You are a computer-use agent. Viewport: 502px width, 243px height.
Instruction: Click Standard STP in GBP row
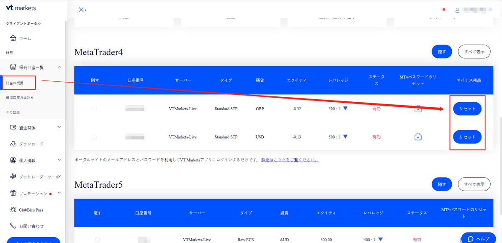(x=226, y=109)
